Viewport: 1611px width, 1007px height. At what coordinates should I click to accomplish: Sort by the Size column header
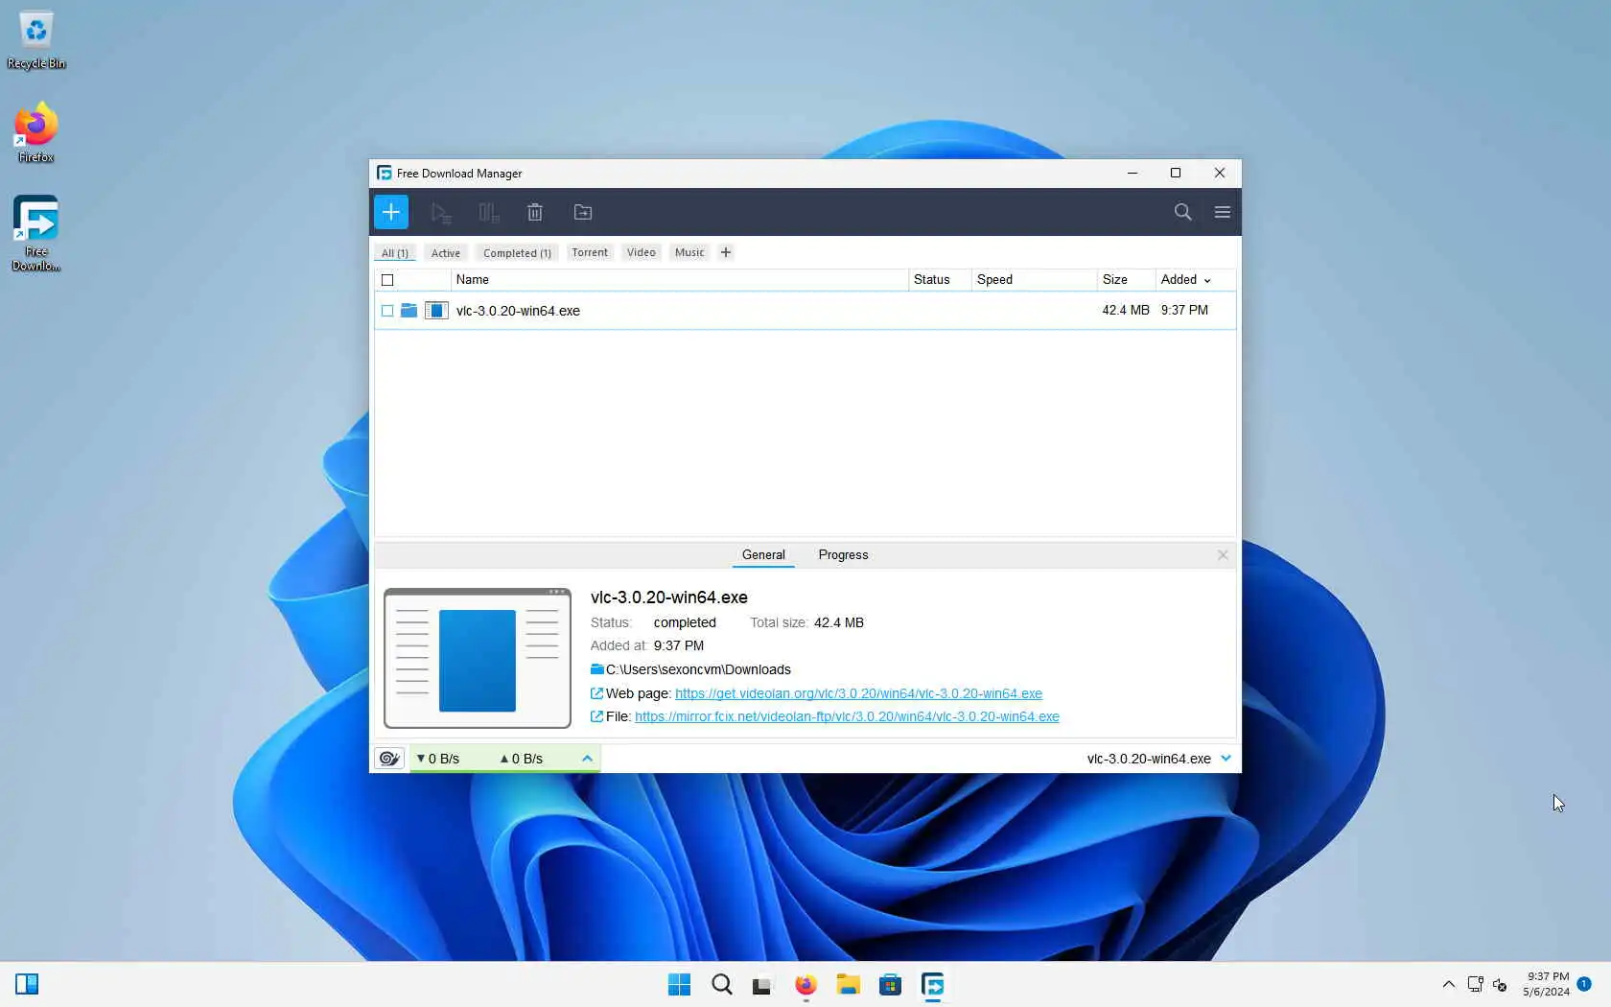pyautogui.click(x=1126, y=280)
